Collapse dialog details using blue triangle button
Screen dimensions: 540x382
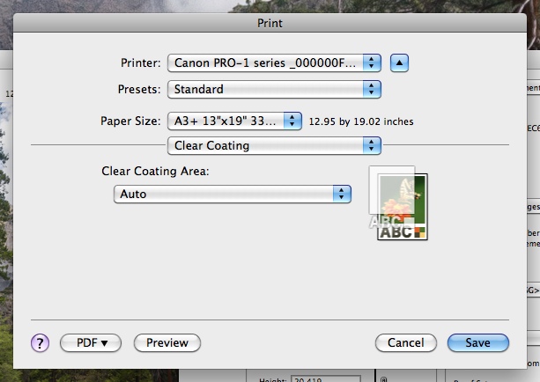click(x=400, y=62)
